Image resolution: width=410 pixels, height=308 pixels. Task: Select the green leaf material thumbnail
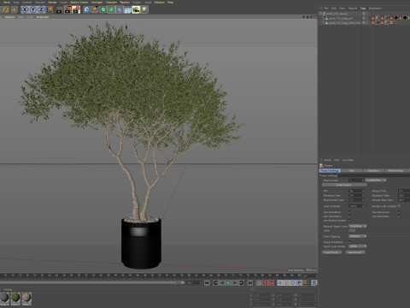coord(15,299)
